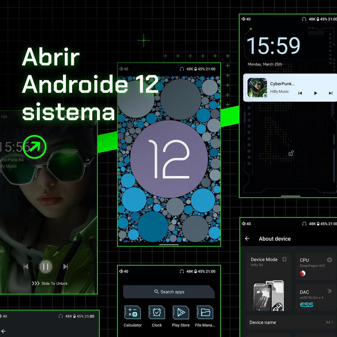
Task: Tap the battery icon on the Android 12 screen
Action: tap(195, 69)
